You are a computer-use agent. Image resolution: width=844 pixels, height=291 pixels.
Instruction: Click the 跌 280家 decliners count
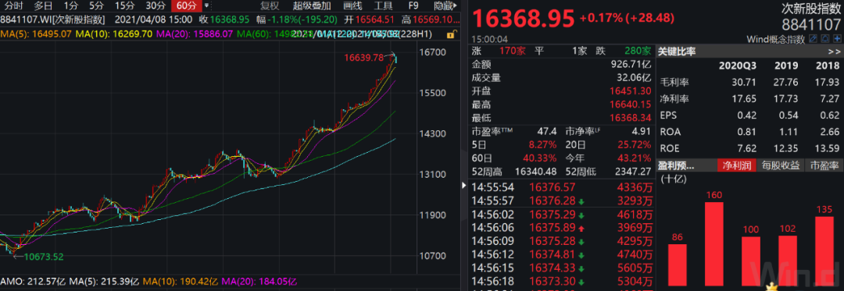pos(624,51)
